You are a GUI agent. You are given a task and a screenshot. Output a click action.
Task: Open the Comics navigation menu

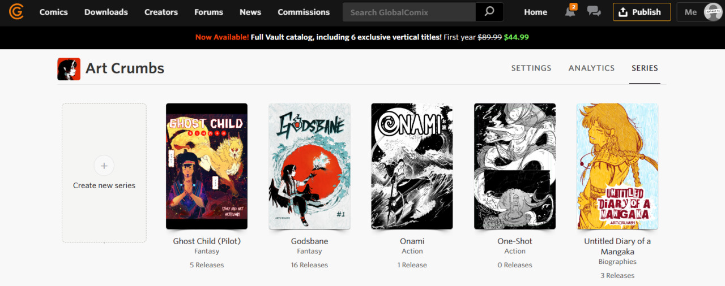click(x=54, y=12)
